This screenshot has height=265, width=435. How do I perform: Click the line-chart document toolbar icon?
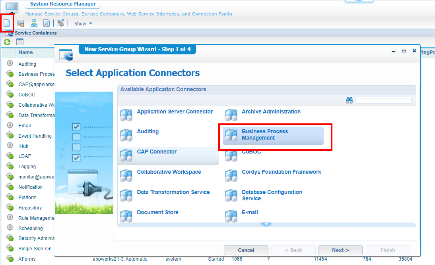coord(47,23)
